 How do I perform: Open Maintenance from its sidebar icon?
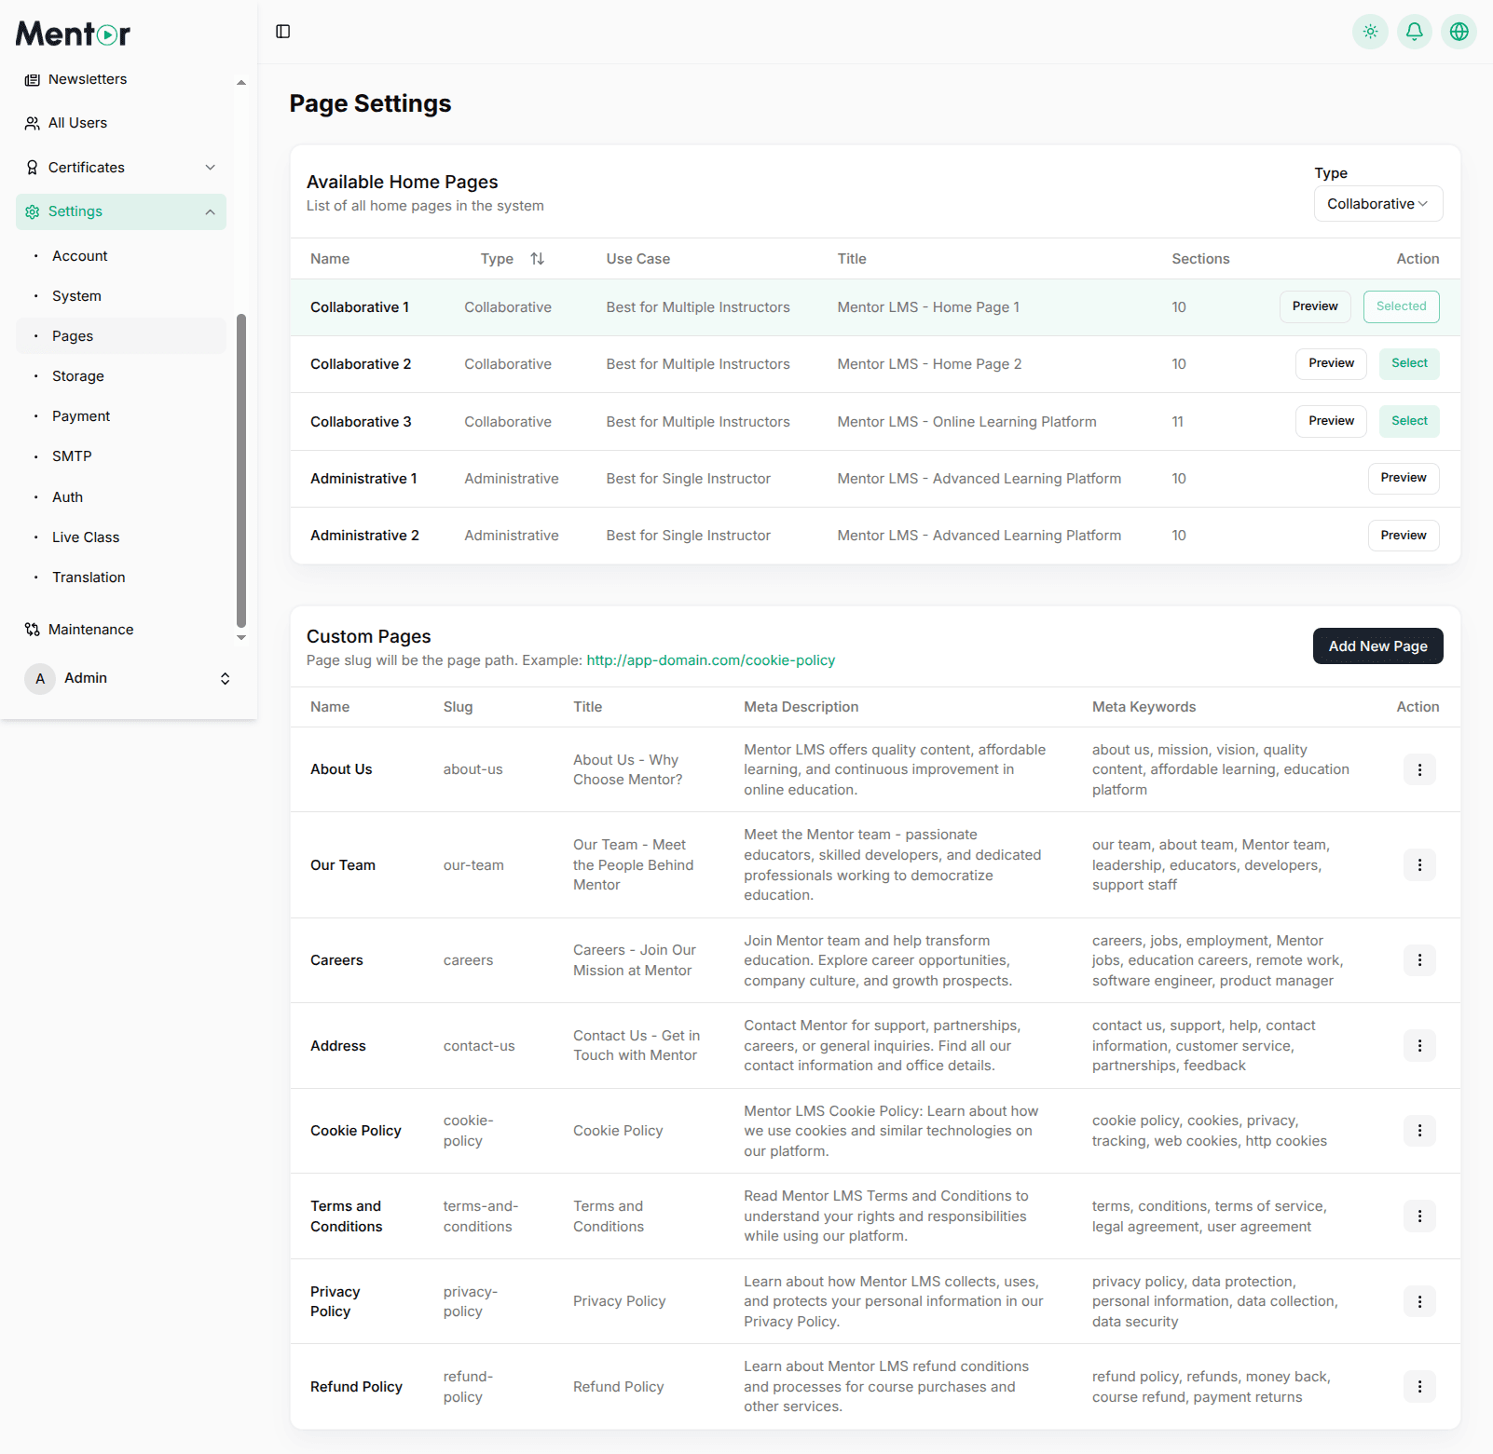coord(32,629)
